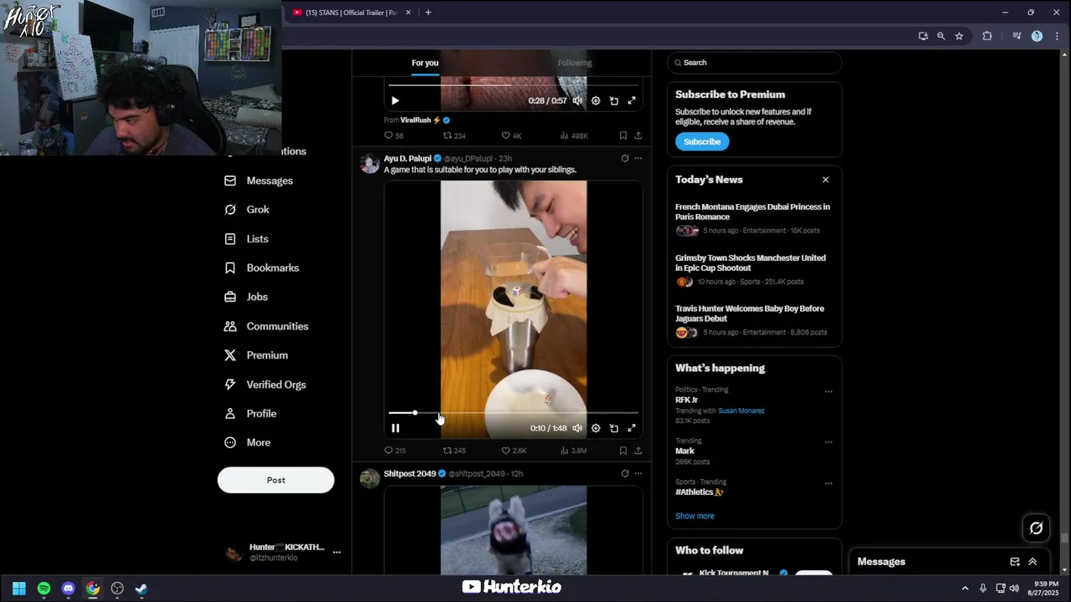Screen dimensions: 1071x602
Task: Mute the ViralRush video sound
Action: pos(577,100)
